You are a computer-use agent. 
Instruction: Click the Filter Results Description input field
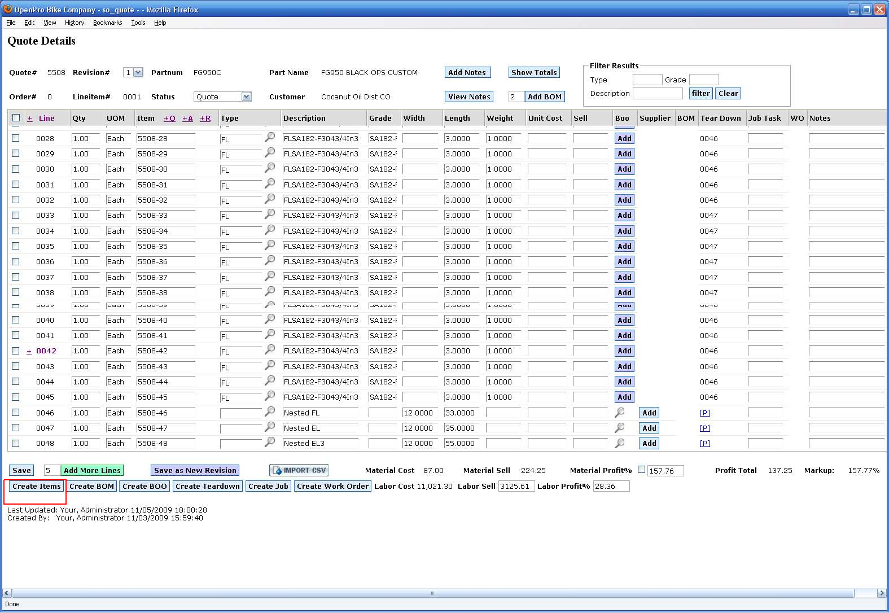pos(657,94)
